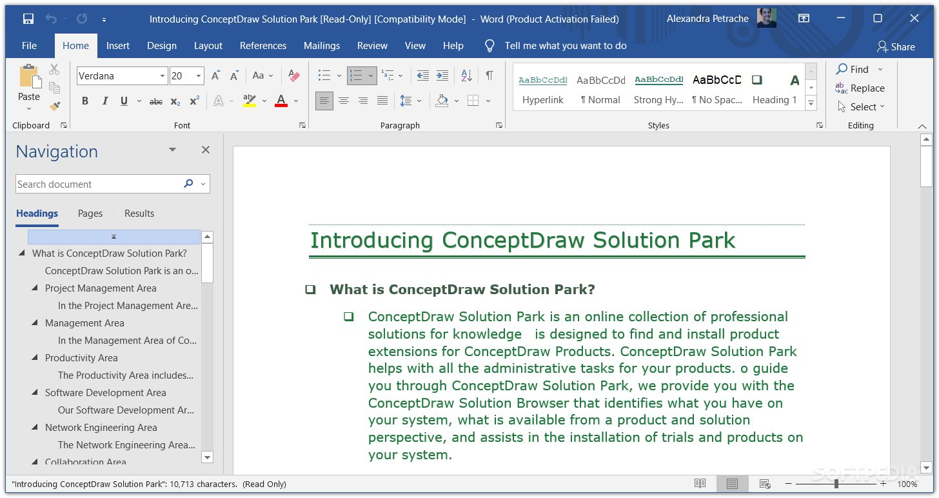Apply Superscript formatting

pos(194,101)
